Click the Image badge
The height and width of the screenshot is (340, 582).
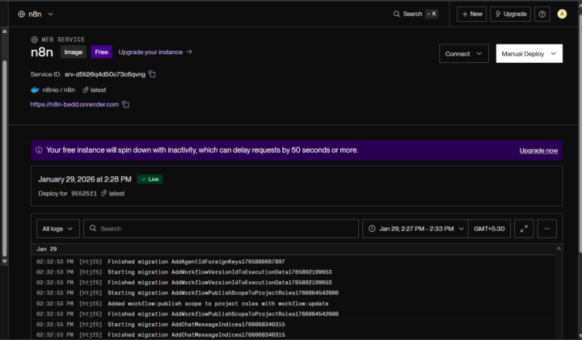73,52
